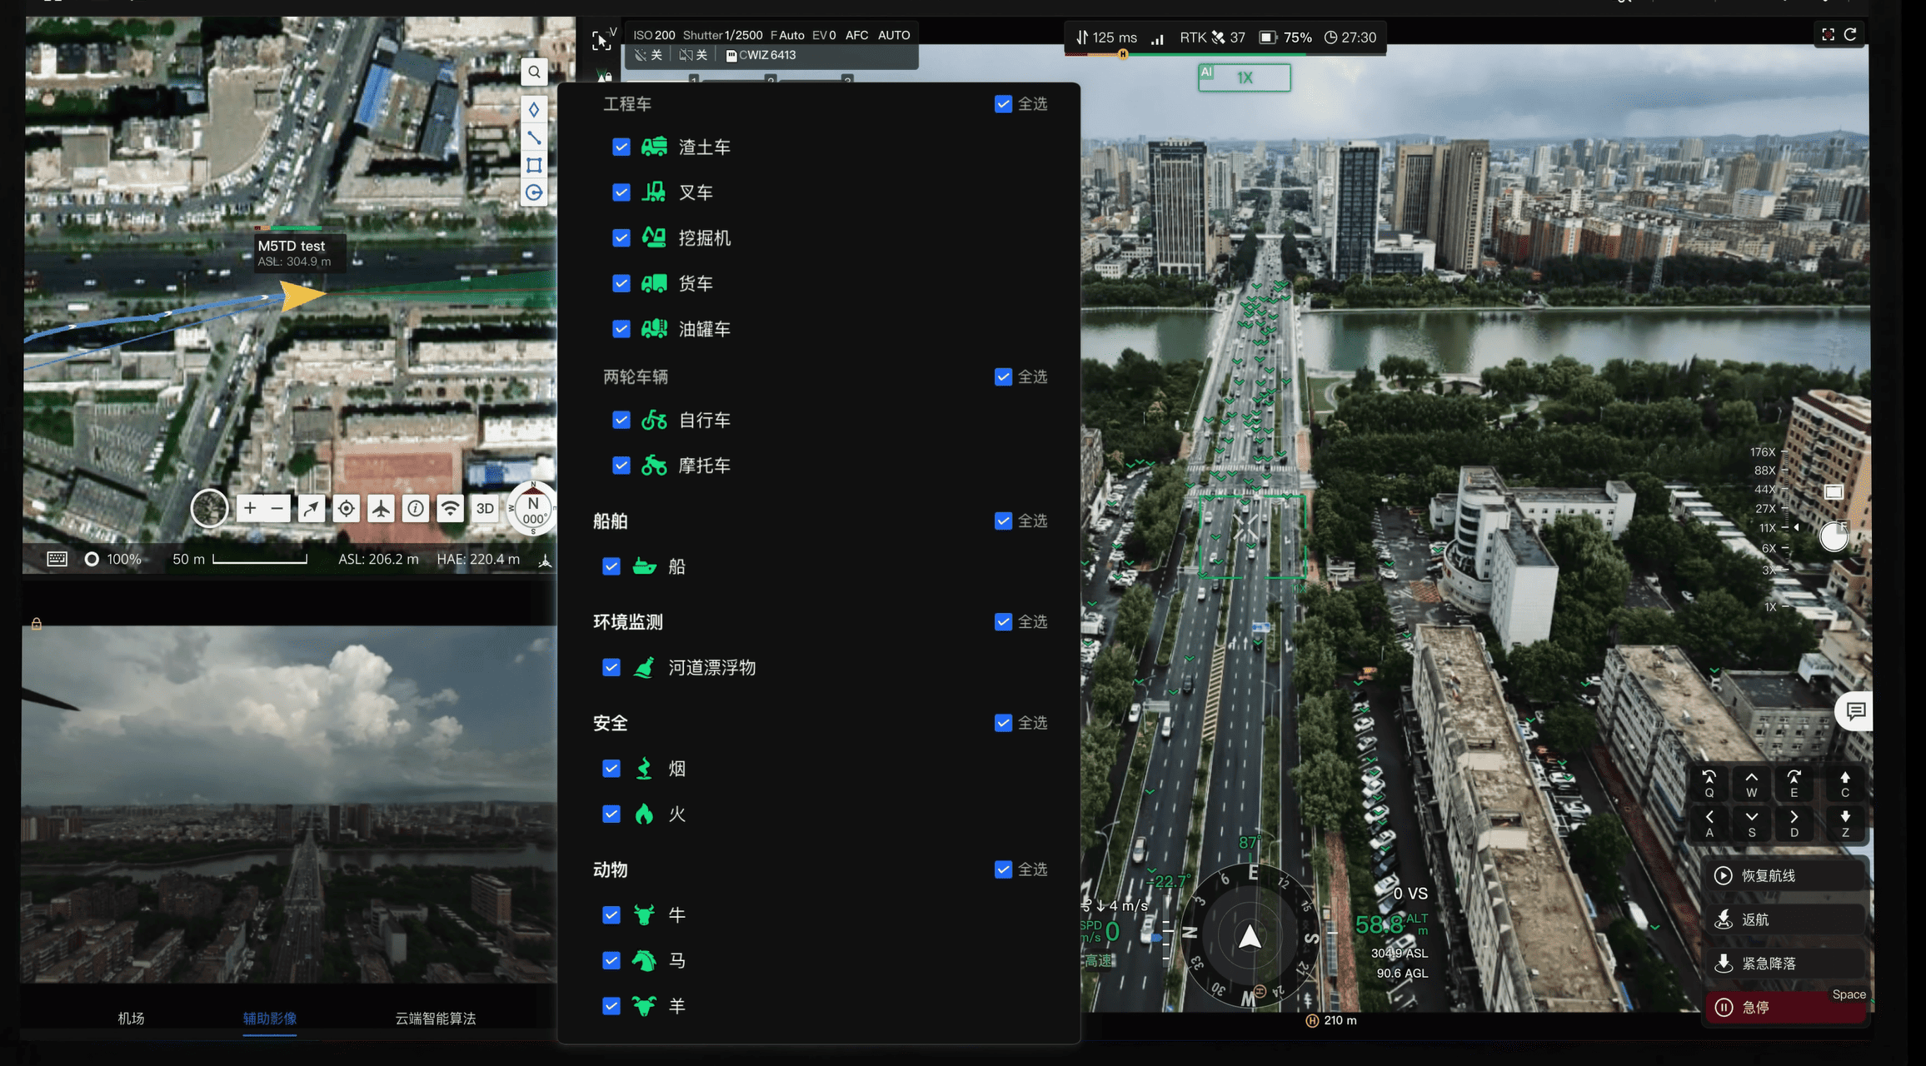Center map on the aircraft icon
The image size is (1926, 1066).
tap(381, 508)
